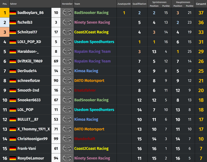Click total score 29 of Haraldson-_
The width and height of the screenshot is (207, 162).
coord(201,52)
